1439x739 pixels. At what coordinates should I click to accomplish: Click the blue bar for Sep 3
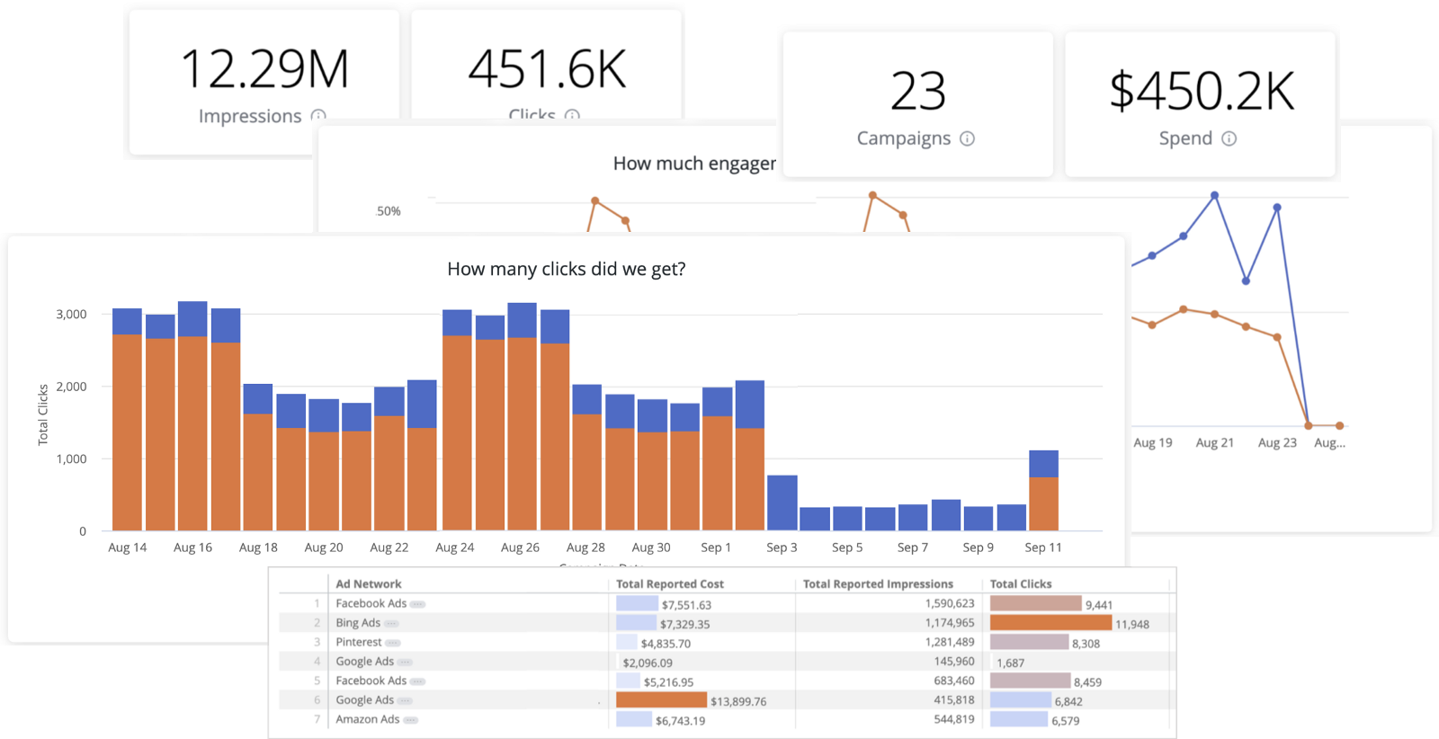tap(782, 503)
